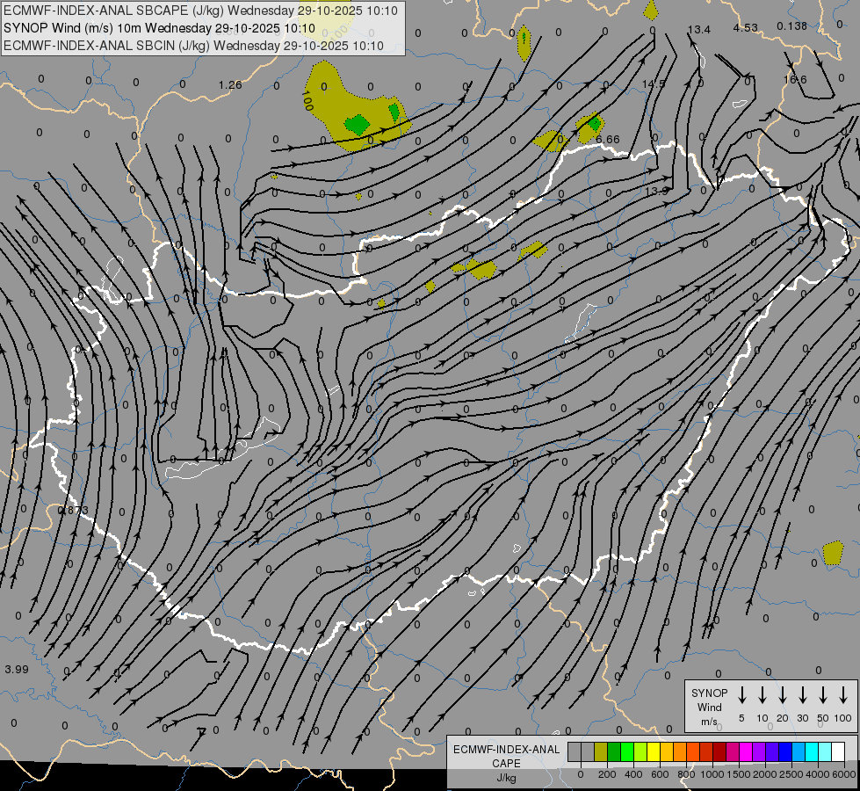Screen dimensions: 860x791
Task: Click the SBCAPE title line in header box
Action: click(x=201, y=11)
